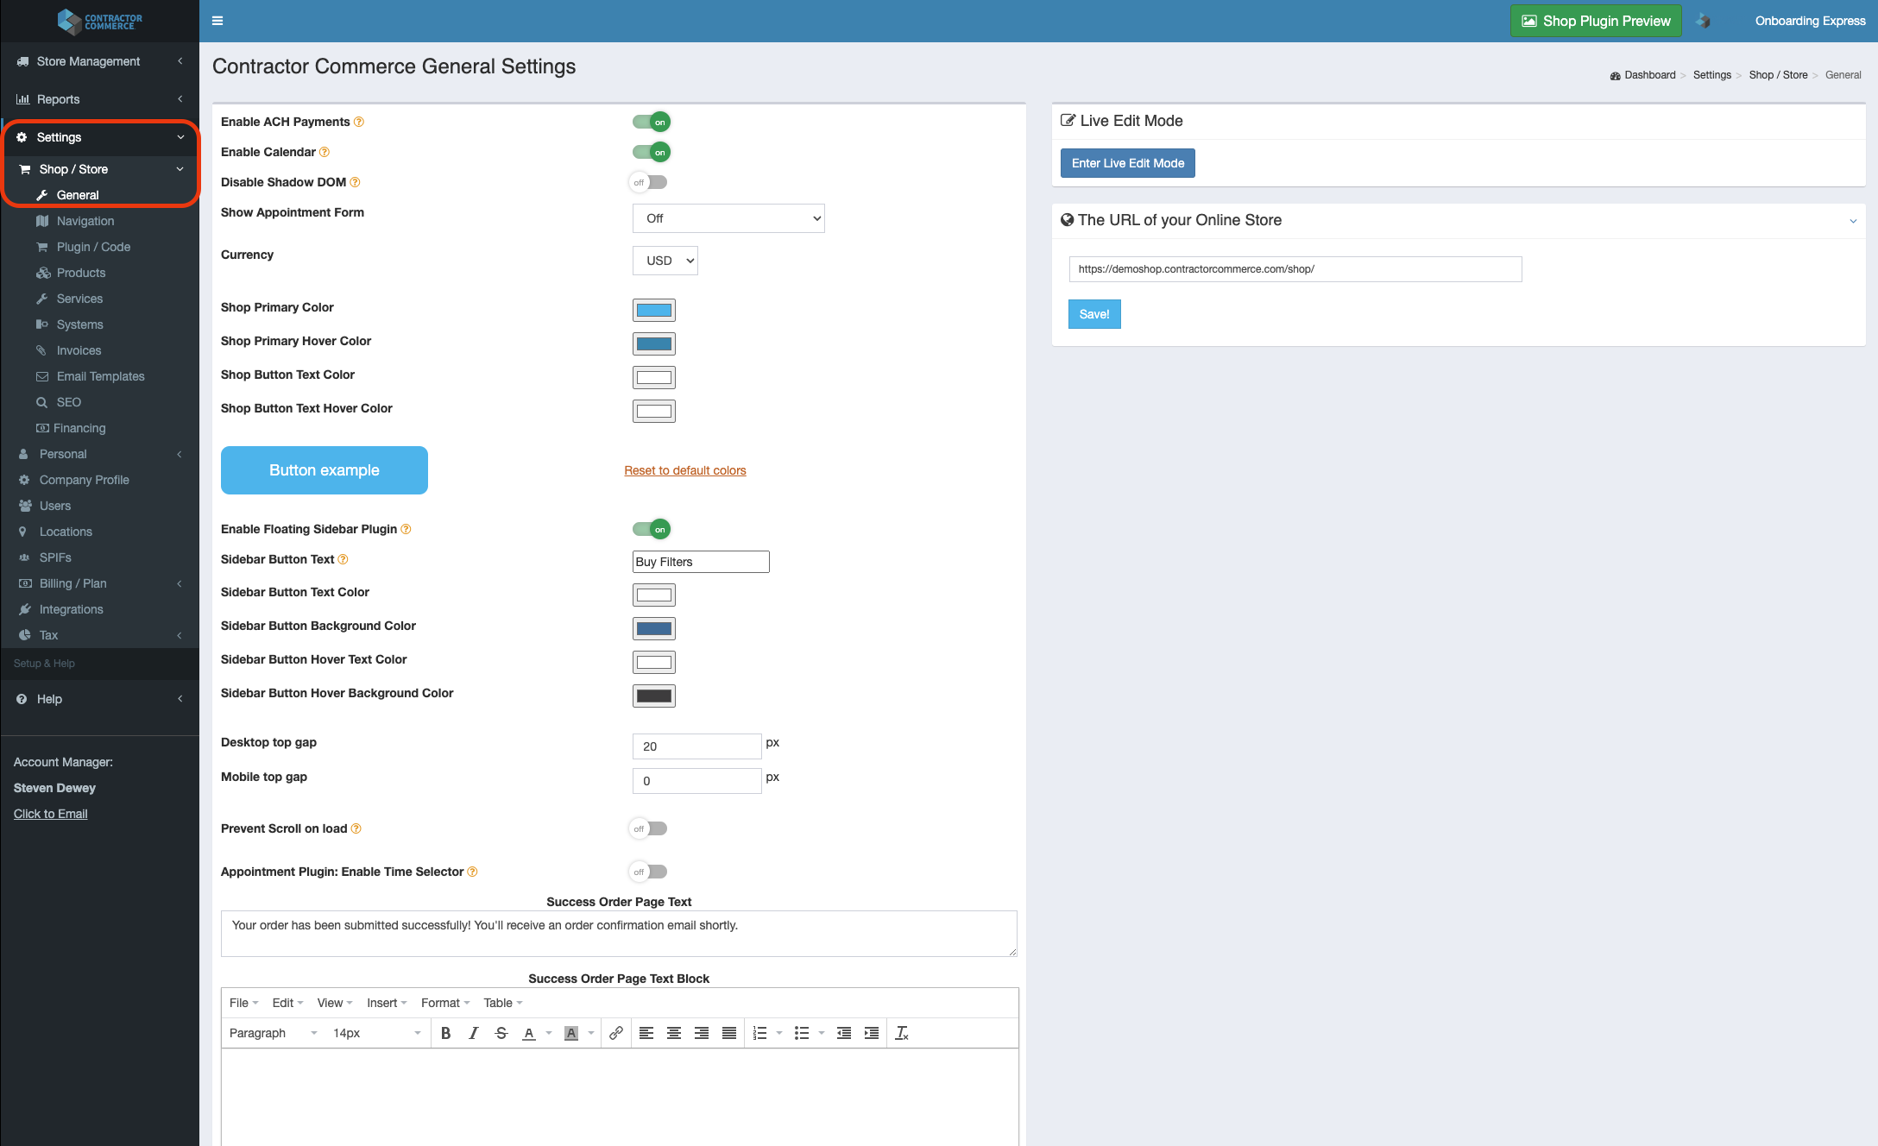Clear formatting in editor
Screen dimensions: 1878x1146
click(x=902, y=1033)
